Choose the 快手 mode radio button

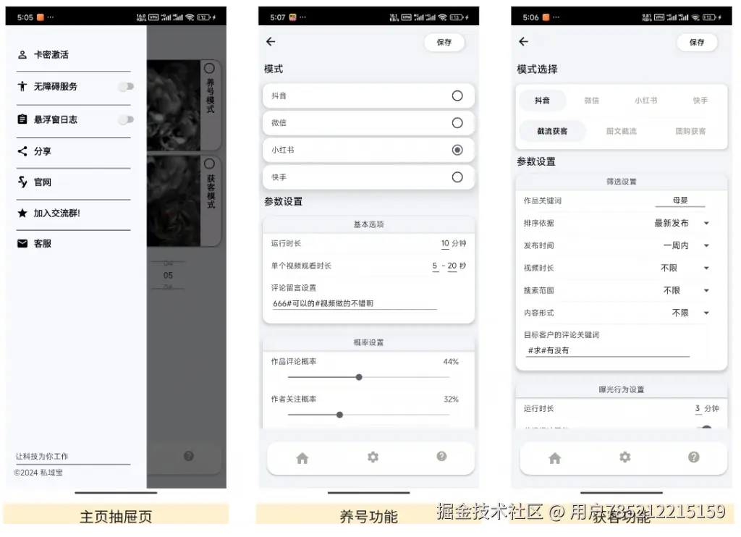tap(456, 177)
